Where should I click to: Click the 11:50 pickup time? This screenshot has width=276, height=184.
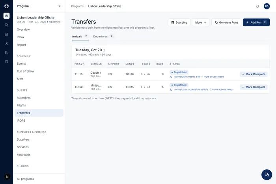tap(78, 87)
